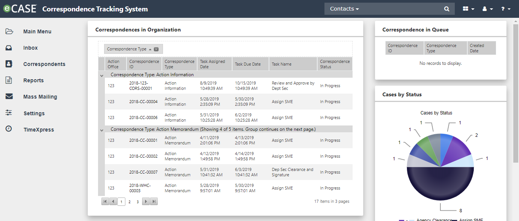This screenshot has width=519, height=221.
Task: Remove the Correspondence Type grouping
Action: coord(156,49)
